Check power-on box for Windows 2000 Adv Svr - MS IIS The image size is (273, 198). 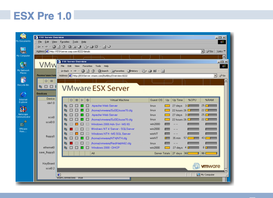click(82, 124)
